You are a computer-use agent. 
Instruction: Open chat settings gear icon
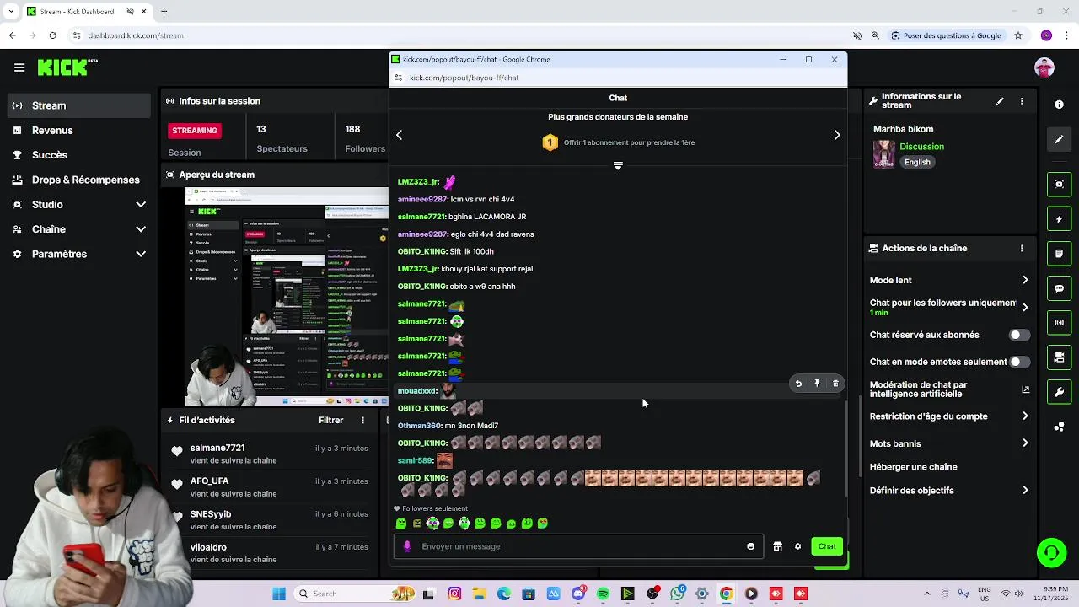pyautogui.click(x=797, y=546)
